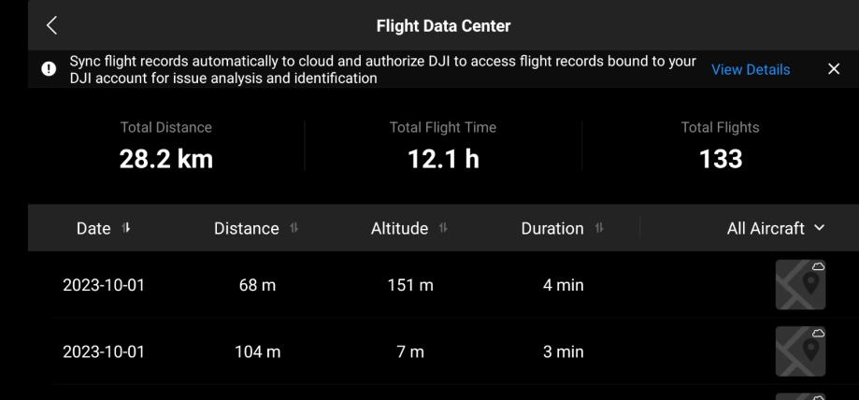Click the Total Flights 133 statistic
Image resolution: width=859 pixels, height=400 pixels.
point(720,148)
